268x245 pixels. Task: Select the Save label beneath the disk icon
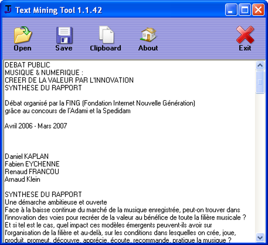[x=64, y=48]
